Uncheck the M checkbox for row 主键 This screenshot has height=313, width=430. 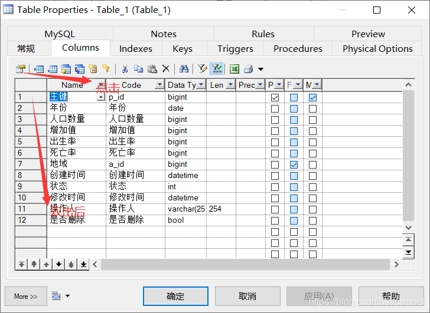pos(312,97)
